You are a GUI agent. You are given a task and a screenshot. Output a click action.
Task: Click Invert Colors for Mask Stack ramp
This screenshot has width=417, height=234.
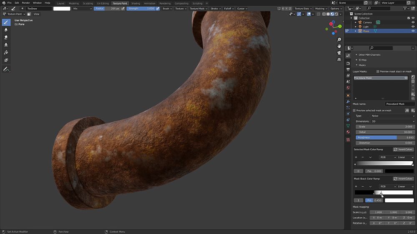click(x=403, y=179)
